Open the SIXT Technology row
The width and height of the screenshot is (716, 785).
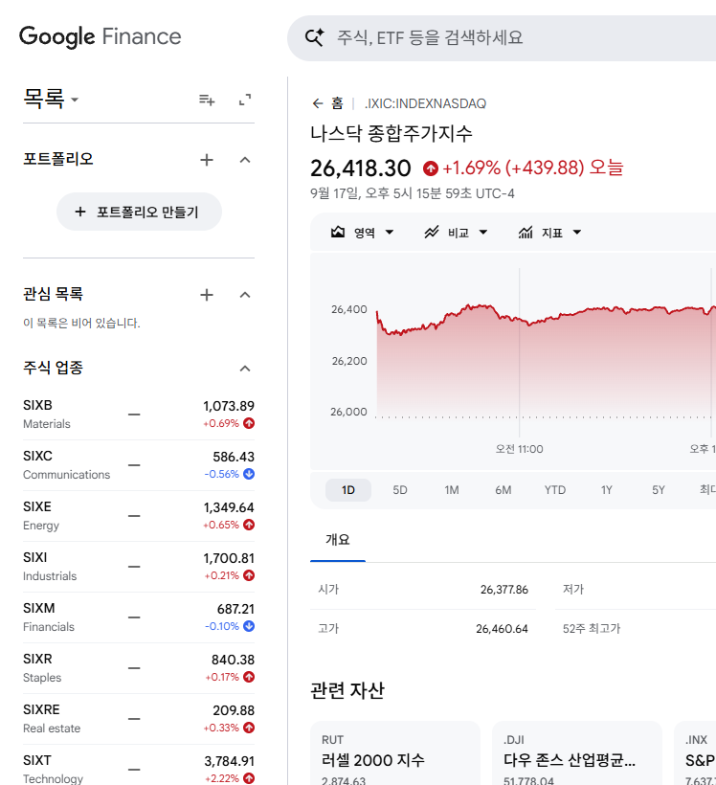139,766
